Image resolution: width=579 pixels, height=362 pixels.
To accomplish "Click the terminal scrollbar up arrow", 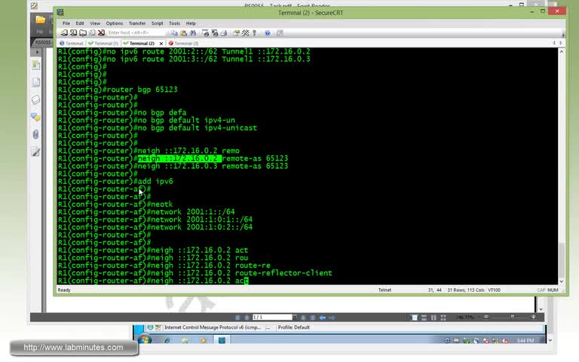I will coord(561,52).
